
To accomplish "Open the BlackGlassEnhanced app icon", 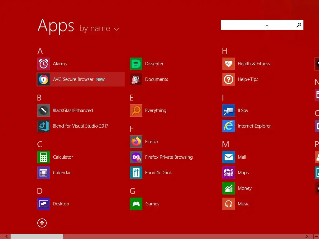I will [x=44, y=110].
